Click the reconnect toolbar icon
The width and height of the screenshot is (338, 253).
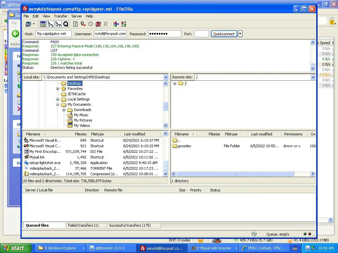coord(106,24)
